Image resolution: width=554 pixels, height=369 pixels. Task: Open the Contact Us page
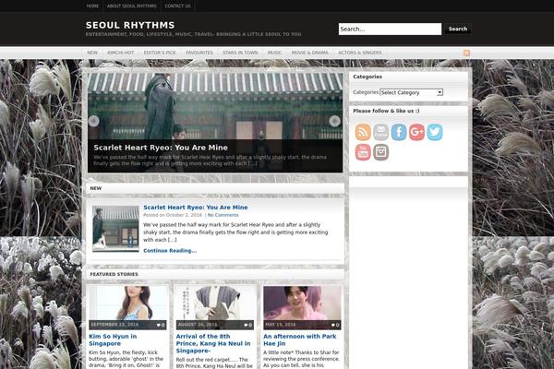coord(177,6)
